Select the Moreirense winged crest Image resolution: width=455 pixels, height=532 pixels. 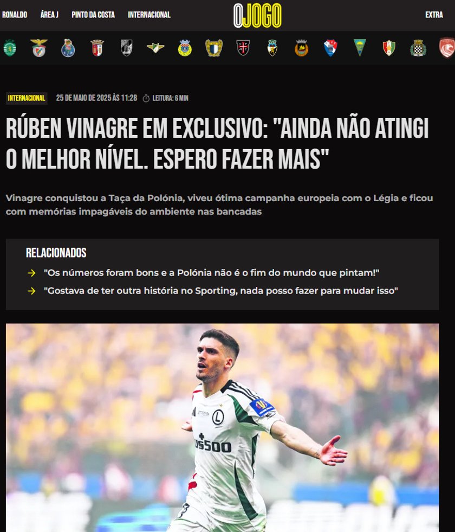pos(155,48)
